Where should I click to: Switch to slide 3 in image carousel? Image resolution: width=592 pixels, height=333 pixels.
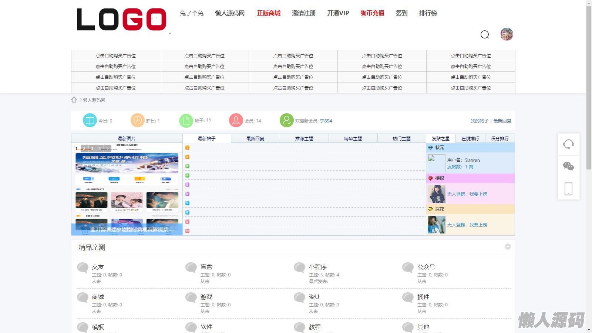click(92, 148)
